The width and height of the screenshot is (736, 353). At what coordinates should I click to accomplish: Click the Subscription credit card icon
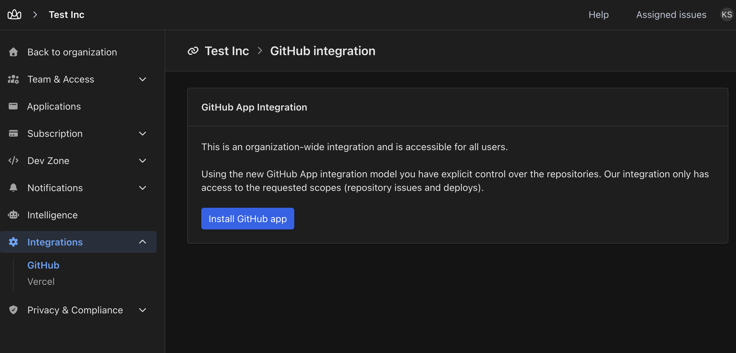[13, 133]
